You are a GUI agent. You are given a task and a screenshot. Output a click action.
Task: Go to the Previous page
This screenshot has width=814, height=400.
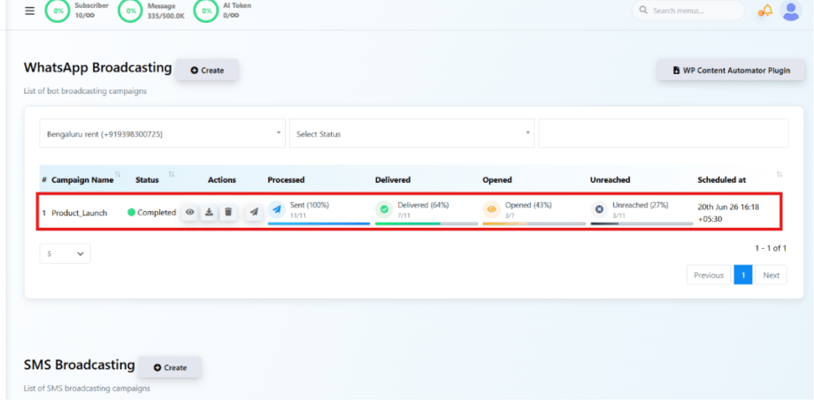(x=709, y=275)
